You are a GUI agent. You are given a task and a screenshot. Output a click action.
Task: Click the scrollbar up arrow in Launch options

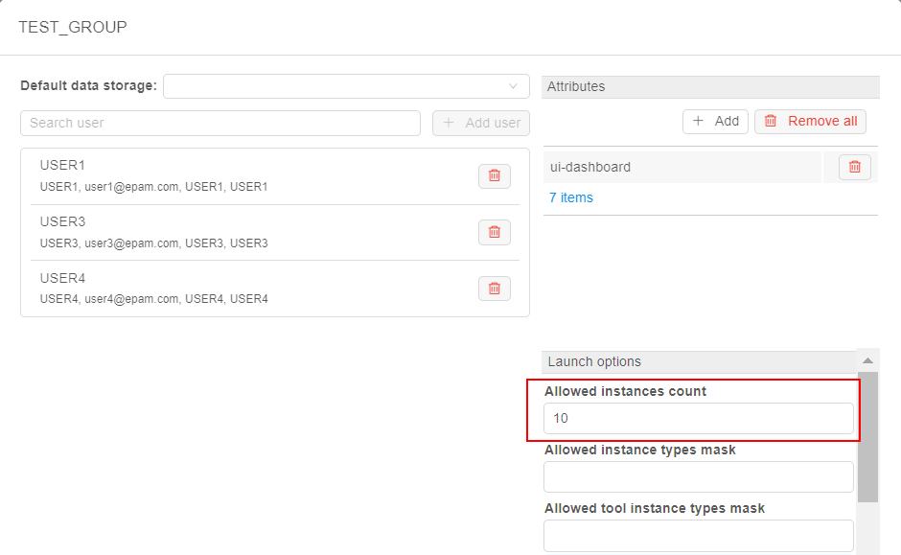867,360
